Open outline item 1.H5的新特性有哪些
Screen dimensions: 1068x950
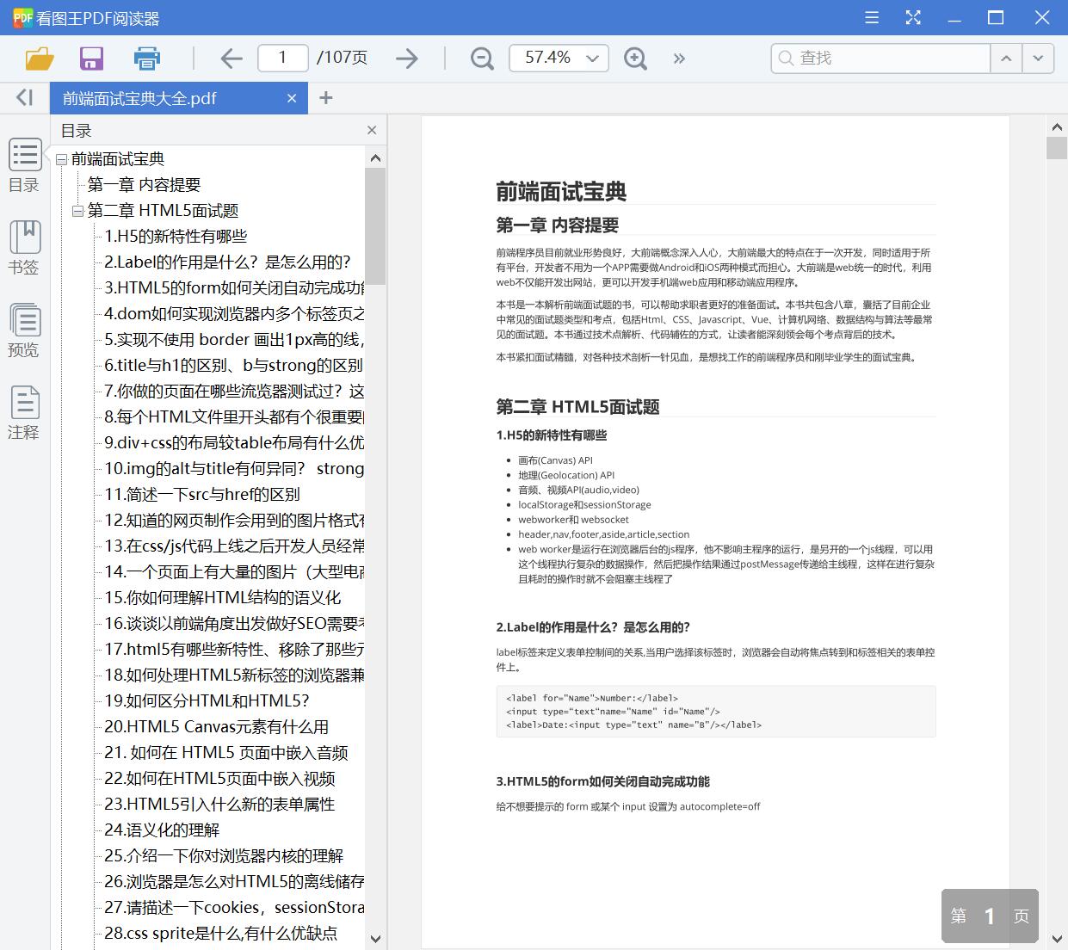[x=176, y=237]
